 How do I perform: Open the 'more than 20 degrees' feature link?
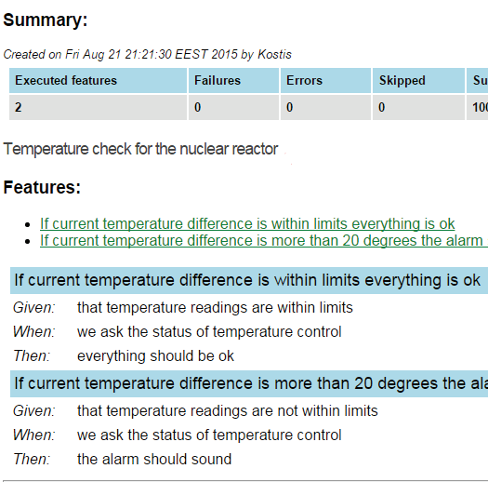[x=264, y=241]
